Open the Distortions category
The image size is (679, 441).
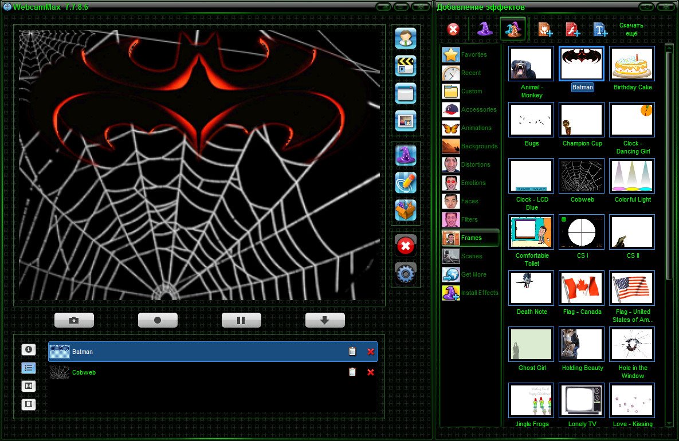(470, 164)
